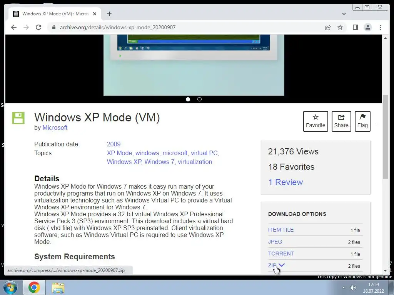Screen dimensions: 394x295
Task: Download the ITEM TILE file
Action: coord(280,230)
